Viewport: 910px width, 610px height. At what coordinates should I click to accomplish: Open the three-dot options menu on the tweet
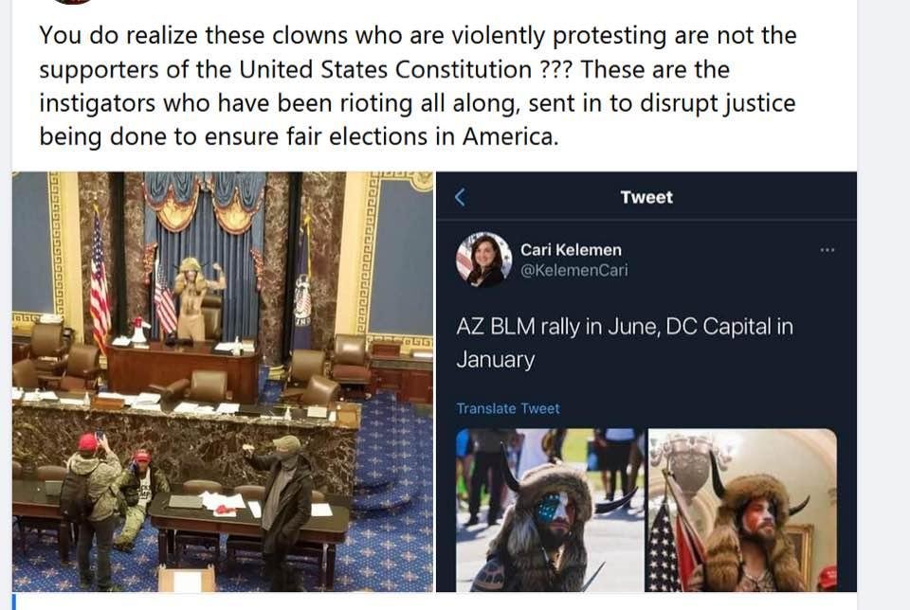[827, 250]
